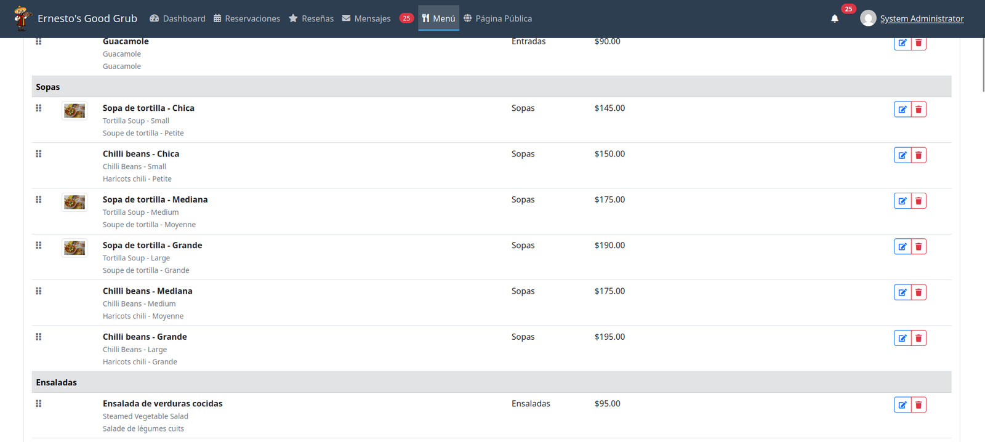Edit Chilli beans - Mediana
This screenshot has width=985, height=442.
coord(902,292)
